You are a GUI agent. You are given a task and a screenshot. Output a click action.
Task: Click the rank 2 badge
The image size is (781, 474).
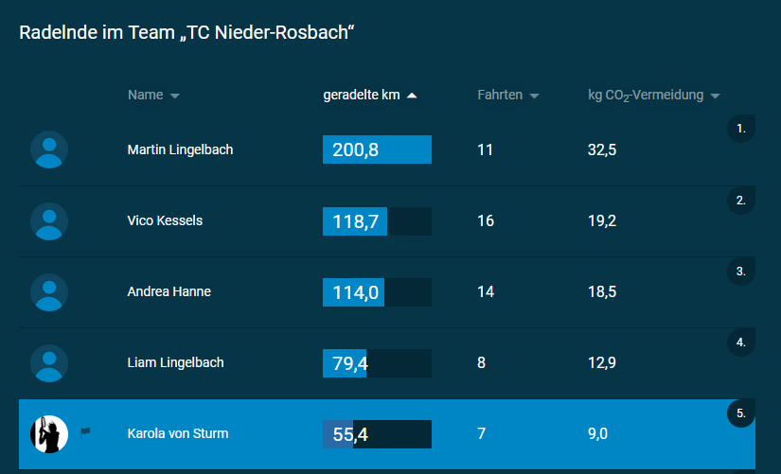point(741,201)
